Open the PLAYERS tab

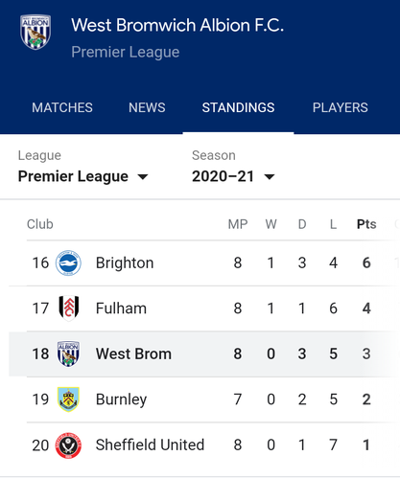point(341,107)
